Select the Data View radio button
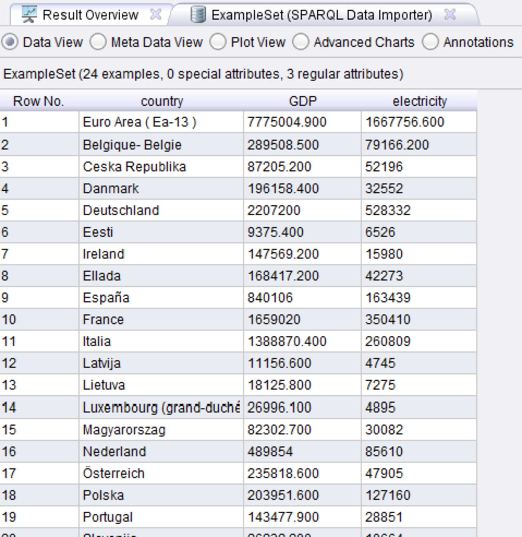 coord(10,41)
